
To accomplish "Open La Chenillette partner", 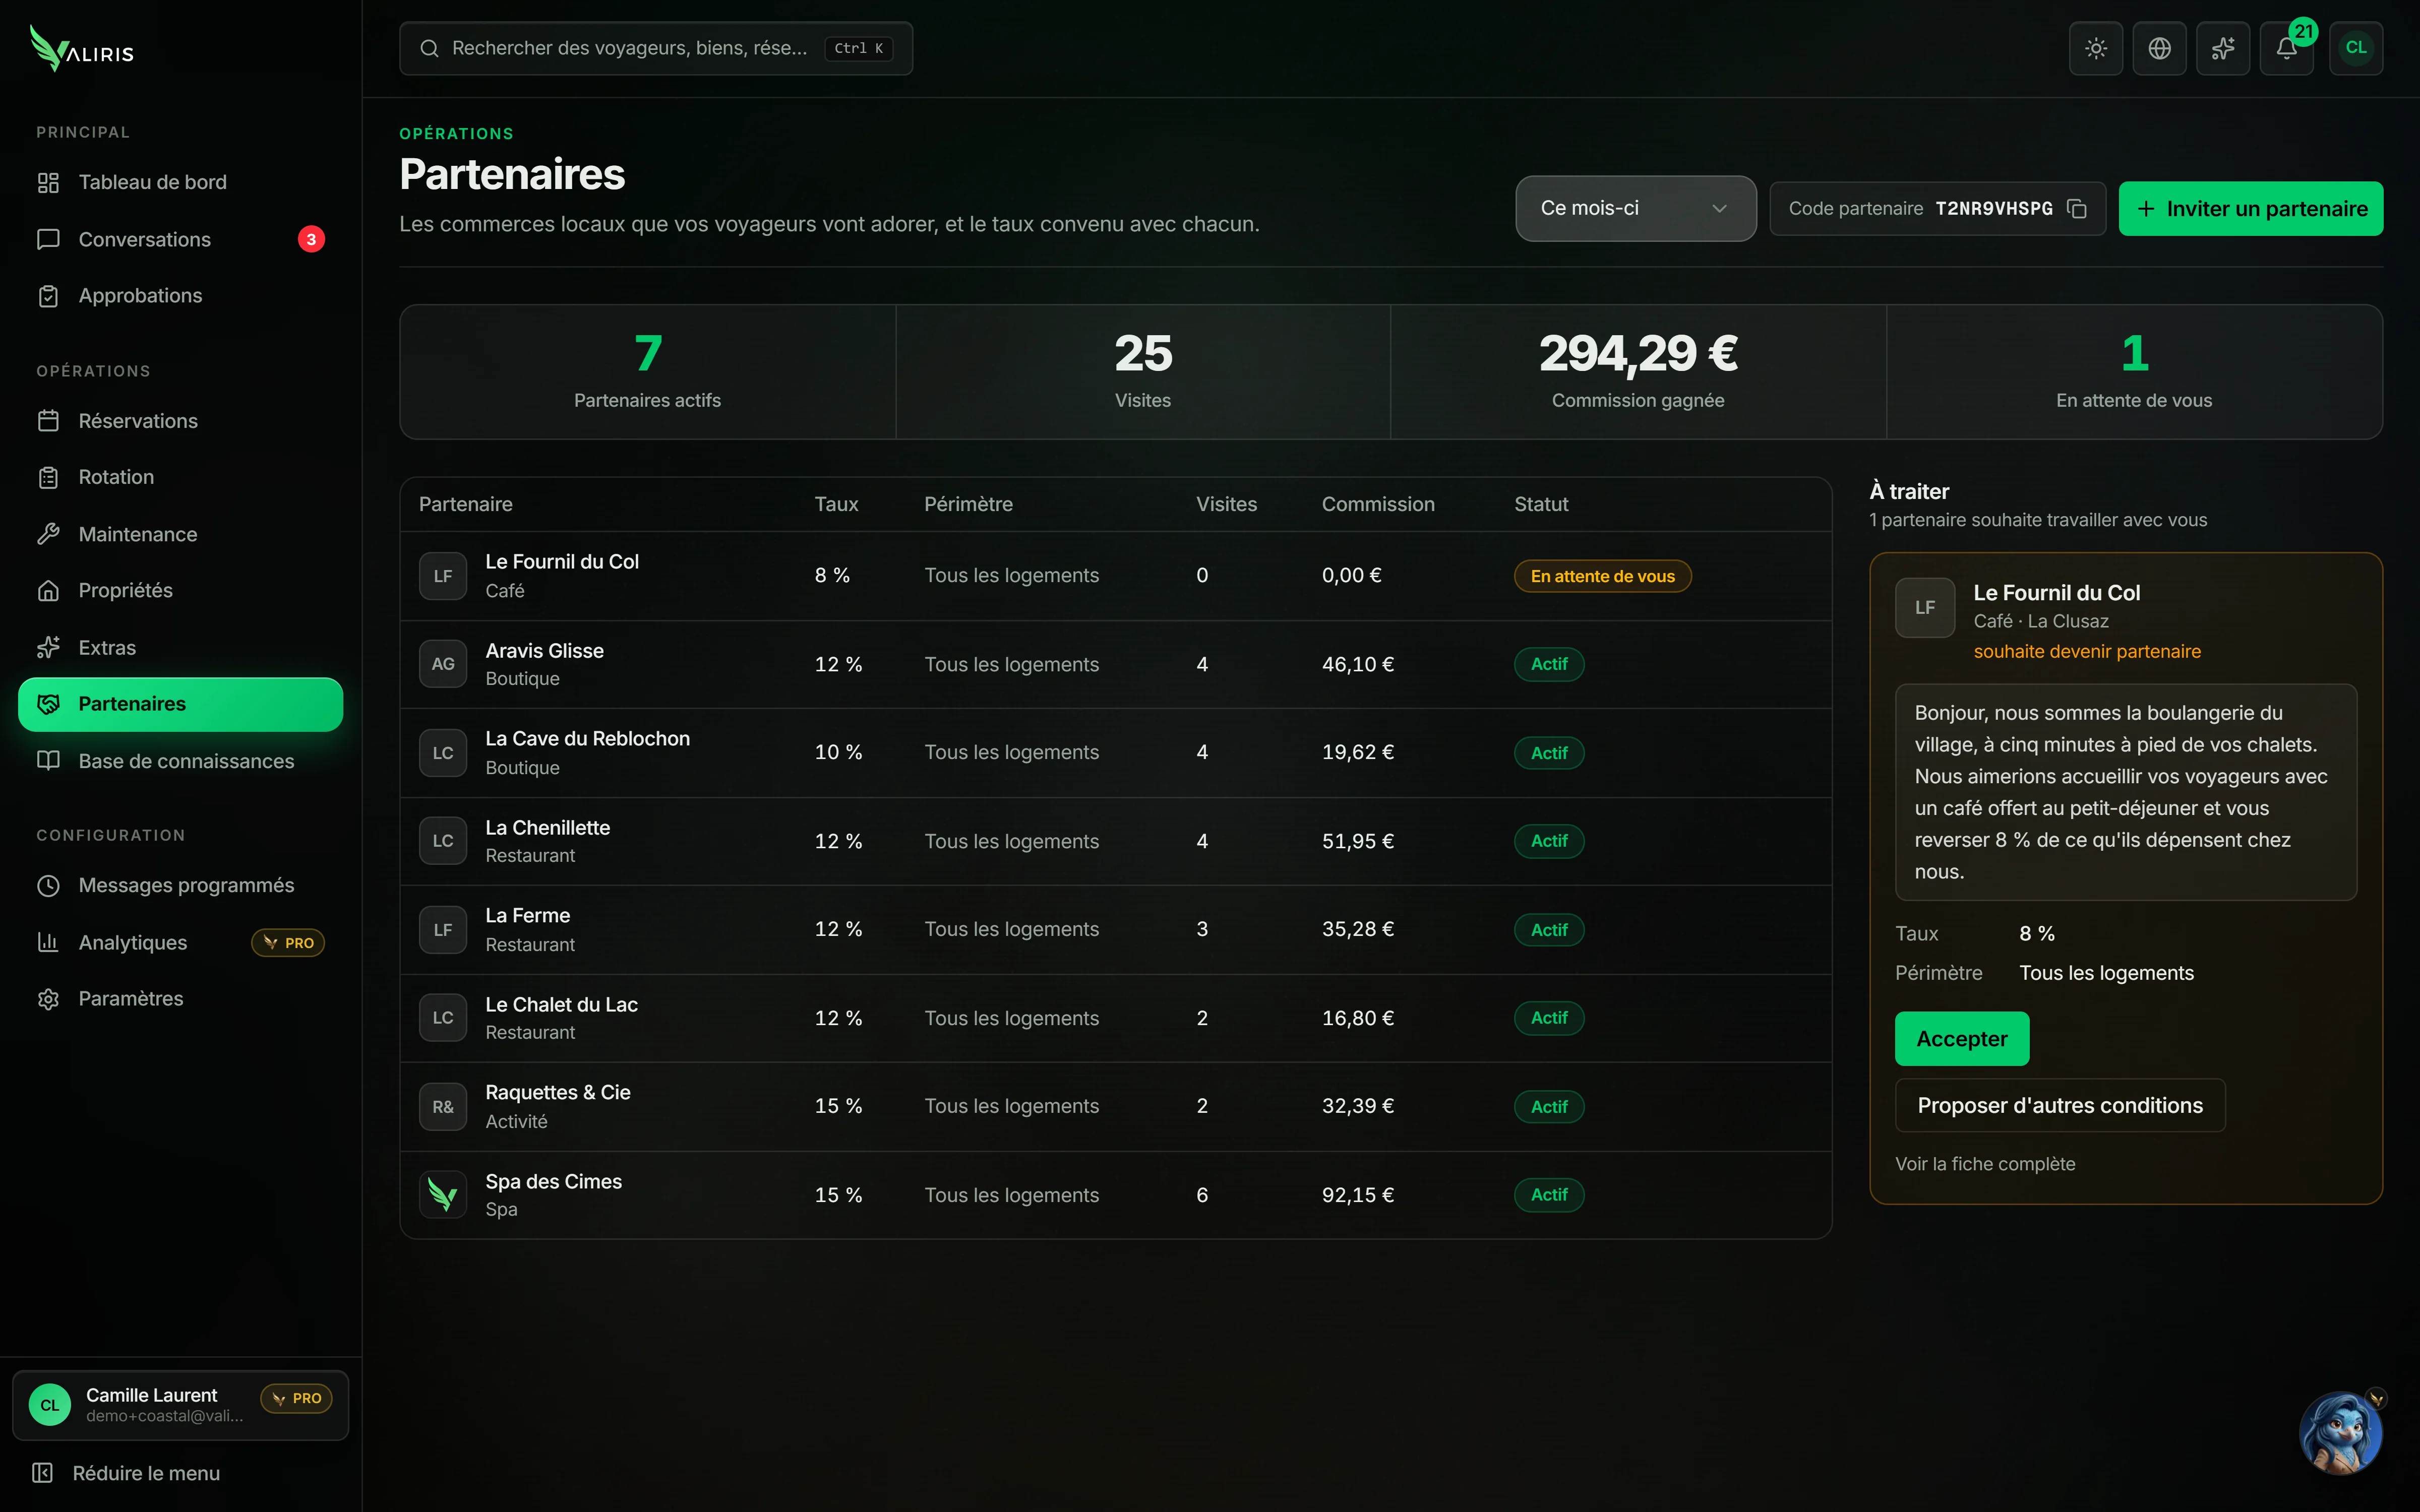I will click(x=1115, y=841).
